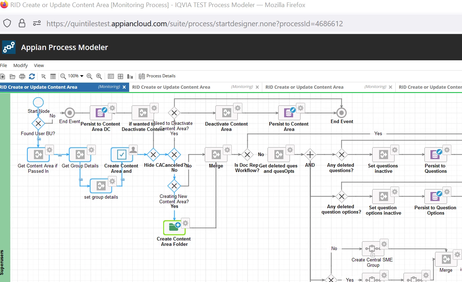The image size is (462, 282).
Task: Select the Set question options inactive node
Action: click(x=383, y=196)
